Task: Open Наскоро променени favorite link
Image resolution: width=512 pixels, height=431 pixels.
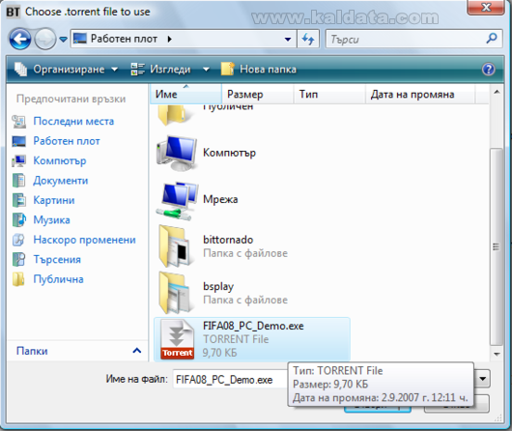Action: point(85,240)
